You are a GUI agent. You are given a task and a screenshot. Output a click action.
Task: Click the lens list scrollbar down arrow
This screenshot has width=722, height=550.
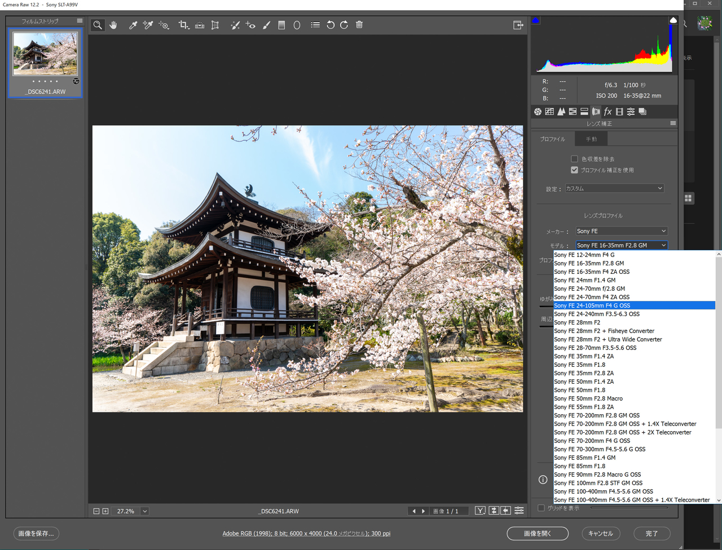pyautogui.click(x=719, y=500)
